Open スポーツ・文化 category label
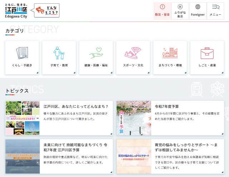The width and height of the screenshot is (229, 177). 133,65
